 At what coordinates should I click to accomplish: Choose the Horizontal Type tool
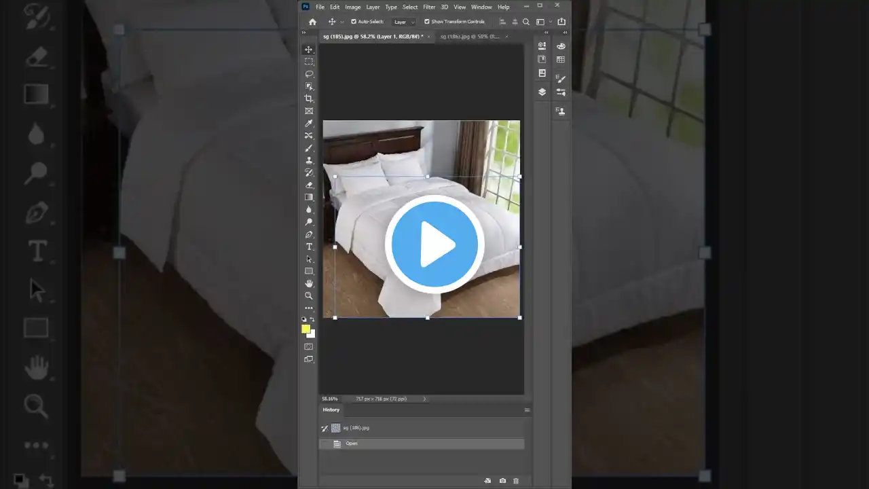[x=309, y=247]
